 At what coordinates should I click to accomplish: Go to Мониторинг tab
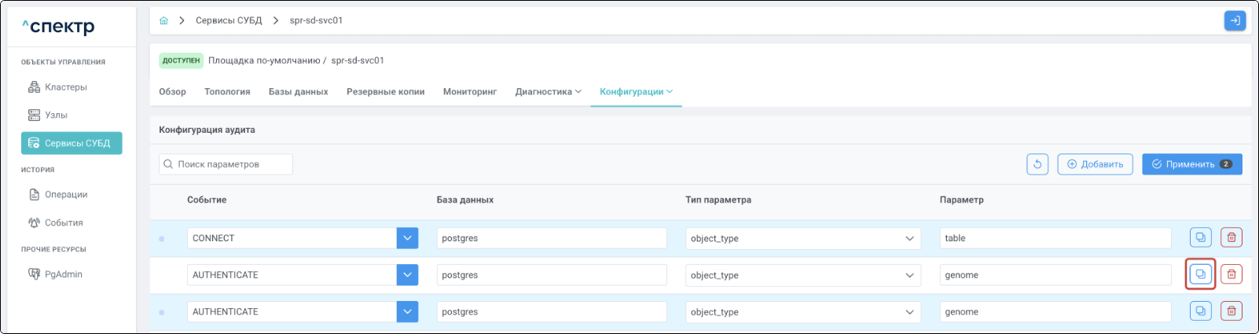click(x=470, y=92)
